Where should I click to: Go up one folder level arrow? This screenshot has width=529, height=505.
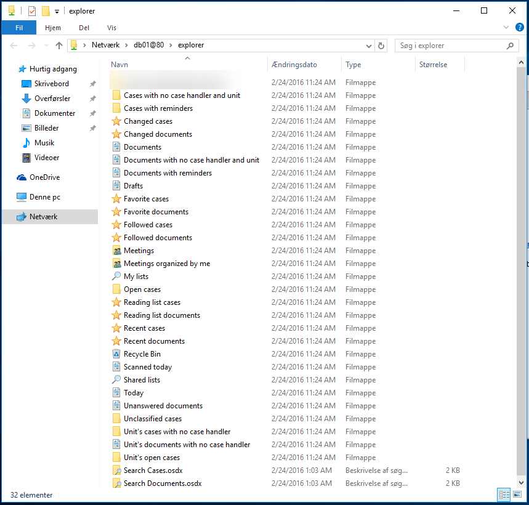pyautogui.click(x=59, y=46)
